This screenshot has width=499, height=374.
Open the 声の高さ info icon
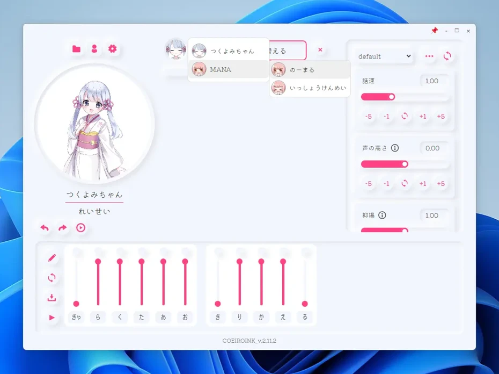tap(394, 148)
